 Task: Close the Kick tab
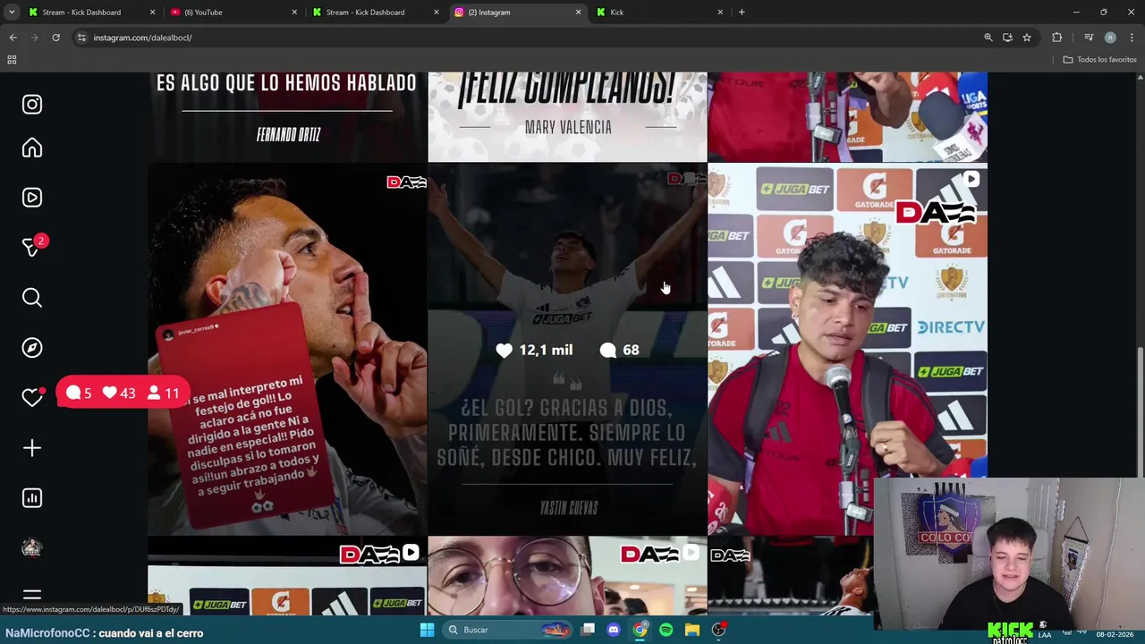(720, 13)
